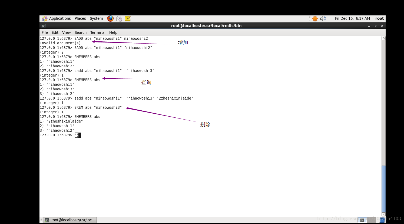Open the terminal window menu icon in title bar

pos(44,26)
